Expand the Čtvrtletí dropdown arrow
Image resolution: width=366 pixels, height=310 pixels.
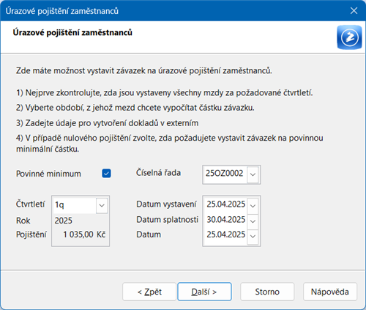coord(102,205)
